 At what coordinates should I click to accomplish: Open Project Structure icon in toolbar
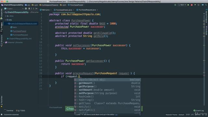tap(202, 5)
